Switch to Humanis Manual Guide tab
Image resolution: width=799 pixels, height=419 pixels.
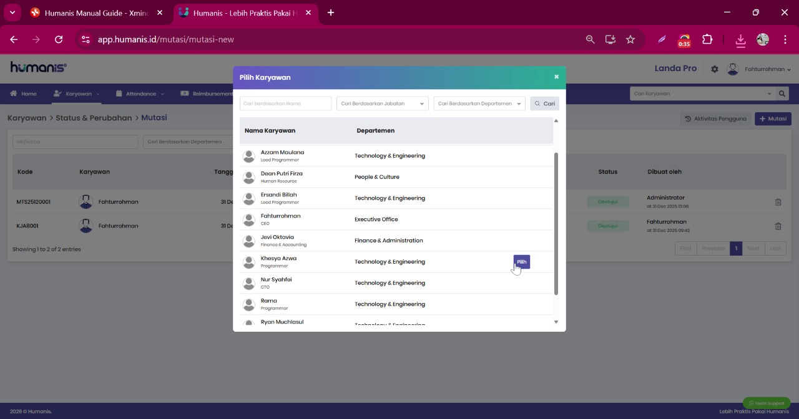(x=96, y=12)
